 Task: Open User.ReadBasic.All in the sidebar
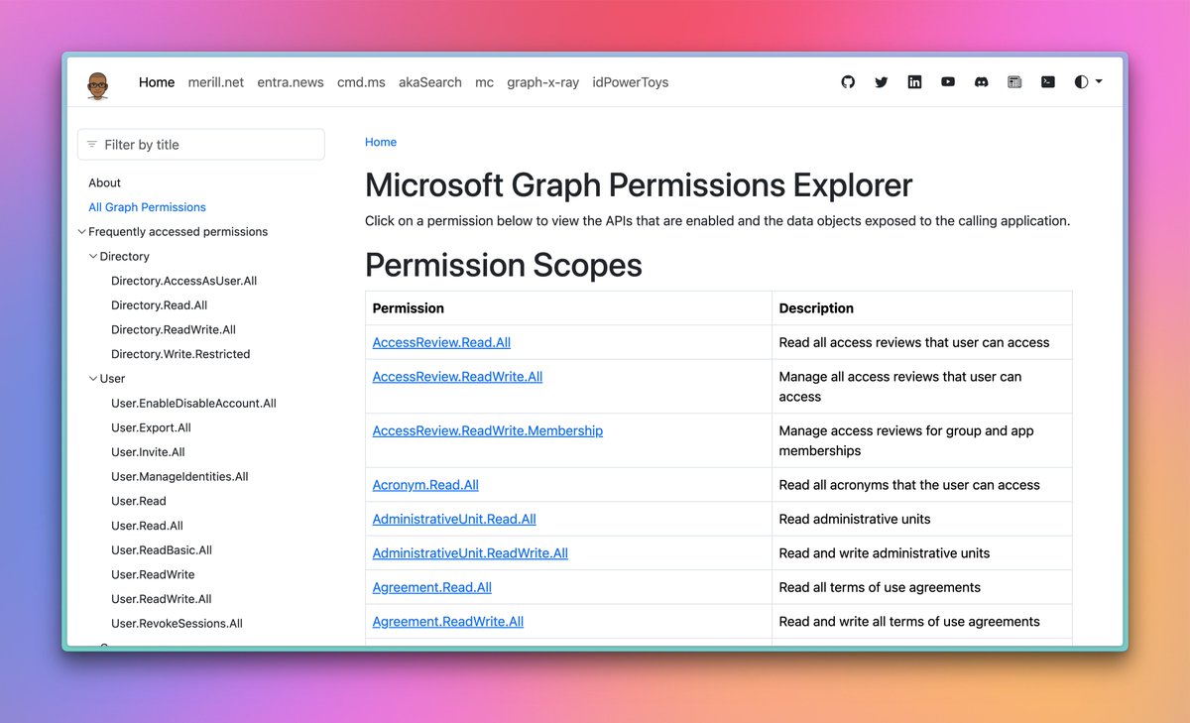[x=162, y=549]
